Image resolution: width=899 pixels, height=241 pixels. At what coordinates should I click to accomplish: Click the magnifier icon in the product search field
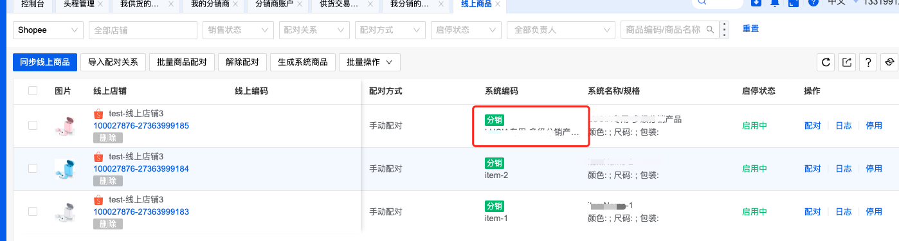(x=710, y=30)
